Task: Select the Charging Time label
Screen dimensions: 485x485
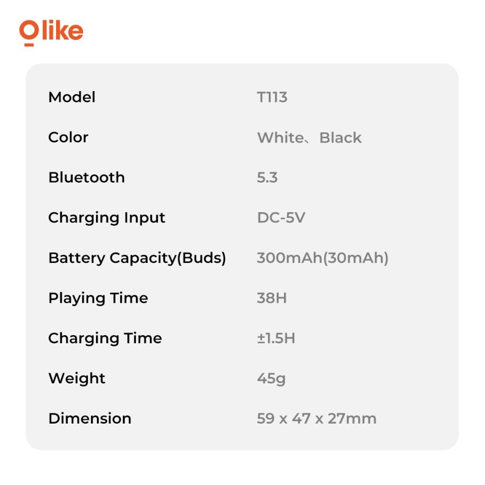Action: [105, 338]
